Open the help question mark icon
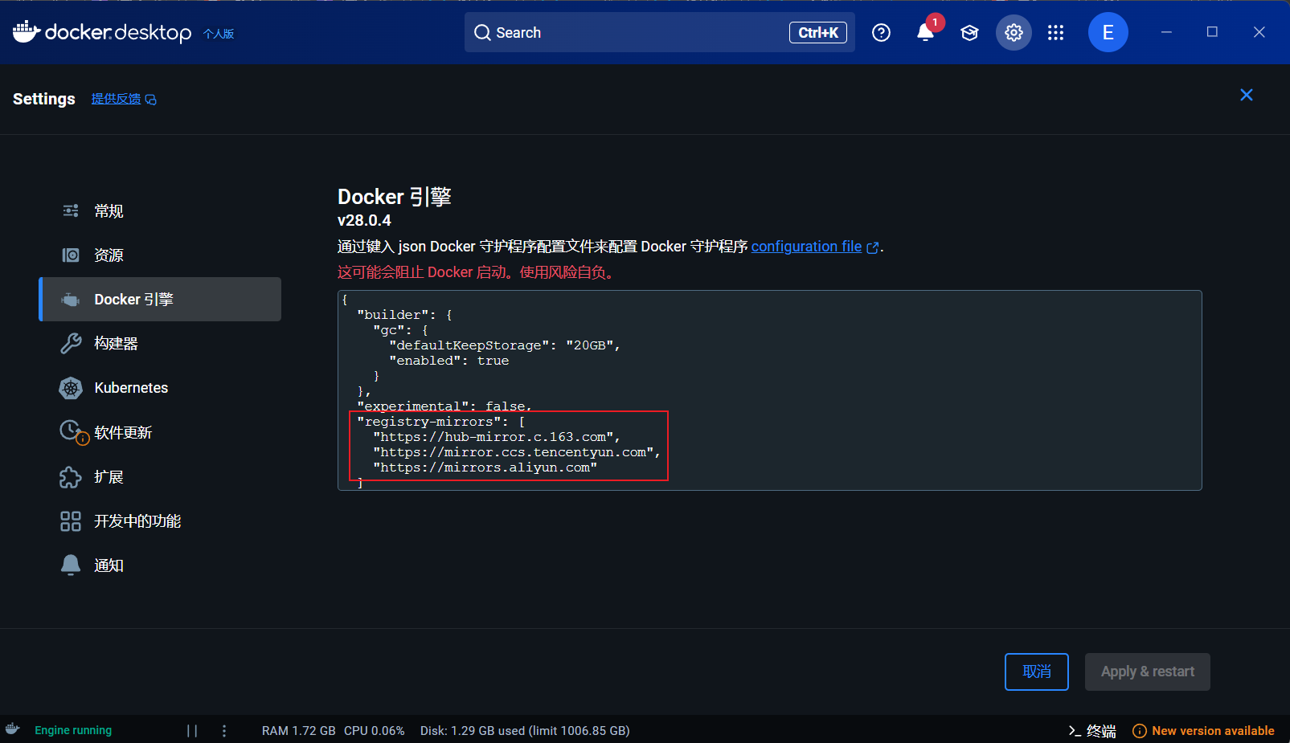Image resolution: width=1290 pixels, height=743 pixels. pos(881,33)
